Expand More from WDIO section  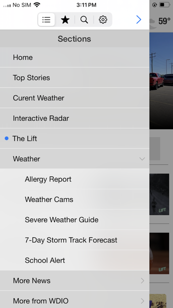[75, 300]
